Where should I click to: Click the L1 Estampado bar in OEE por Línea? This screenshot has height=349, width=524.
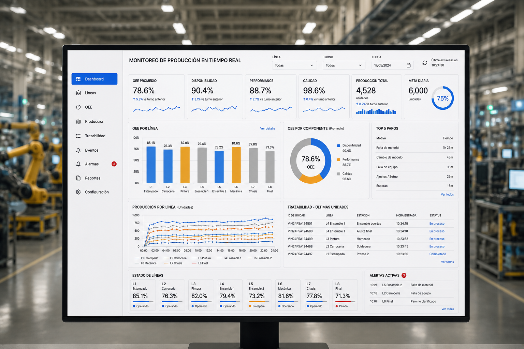pos(151,165)
